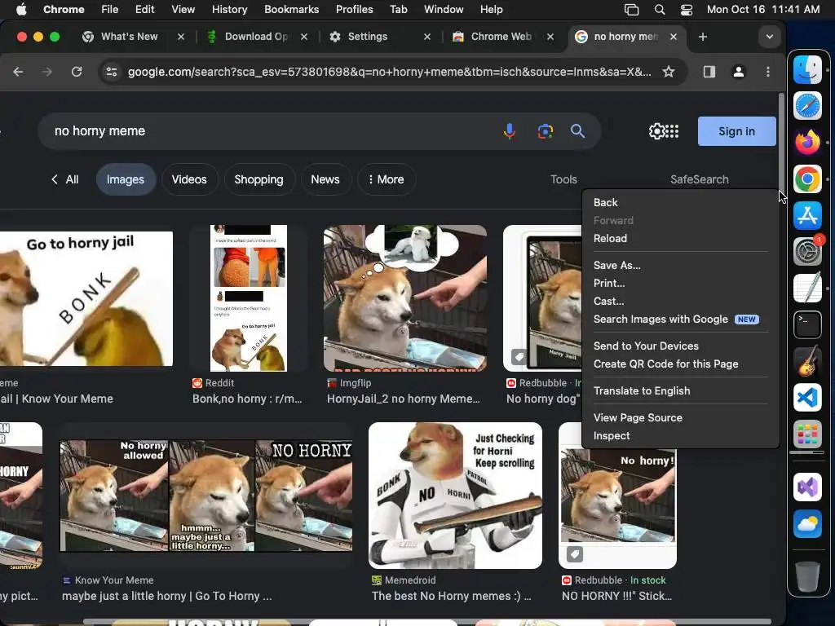Screen dimensions: 835x626
Task: Open the Chrome profile avatar icon
Action: point(739,72)
